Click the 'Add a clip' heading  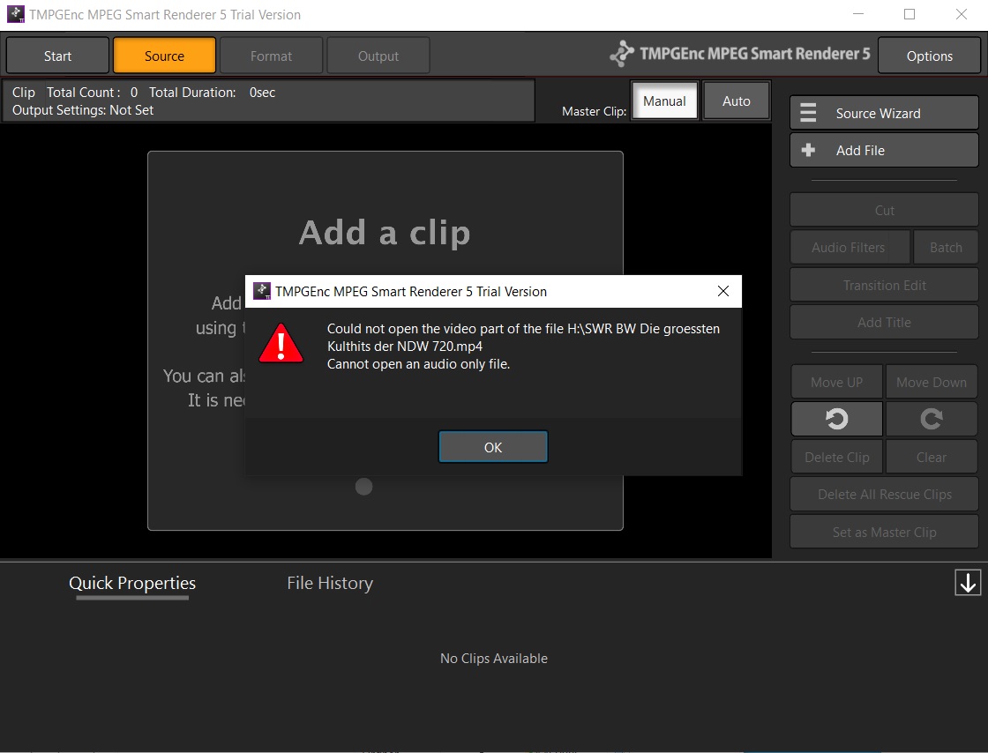tap(385, 232)
